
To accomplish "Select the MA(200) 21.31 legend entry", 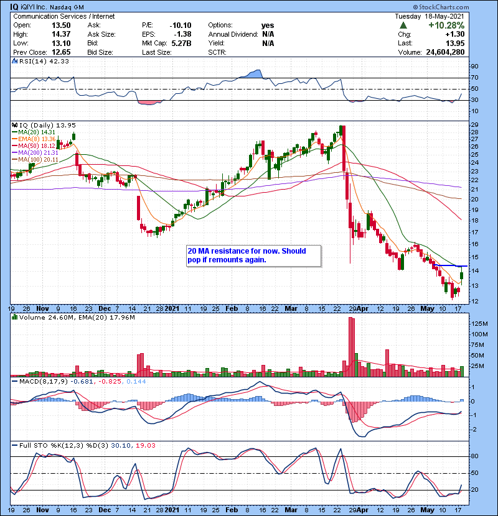I will coord(35,153).
